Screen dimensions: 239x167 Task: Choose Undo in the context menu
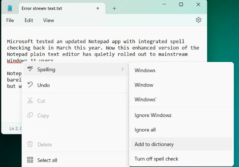[76, 85]
